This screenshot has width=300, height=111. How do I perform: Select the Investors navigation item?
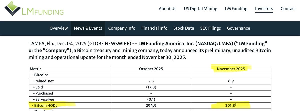click(264, 9)
